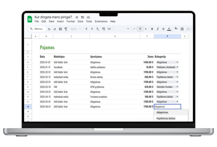Open the zoom 100% dropdown
The image size is (217, 147).
click(x=75, y=29)
